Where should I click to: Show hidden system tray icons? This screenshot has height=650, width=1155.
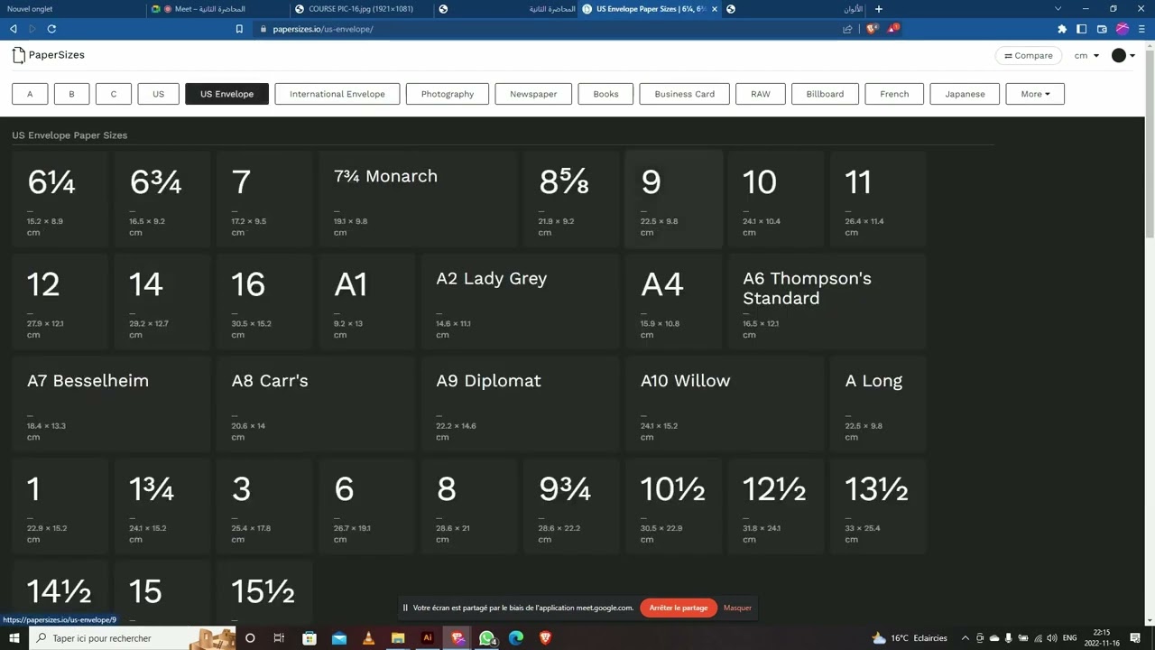point(966,638)
